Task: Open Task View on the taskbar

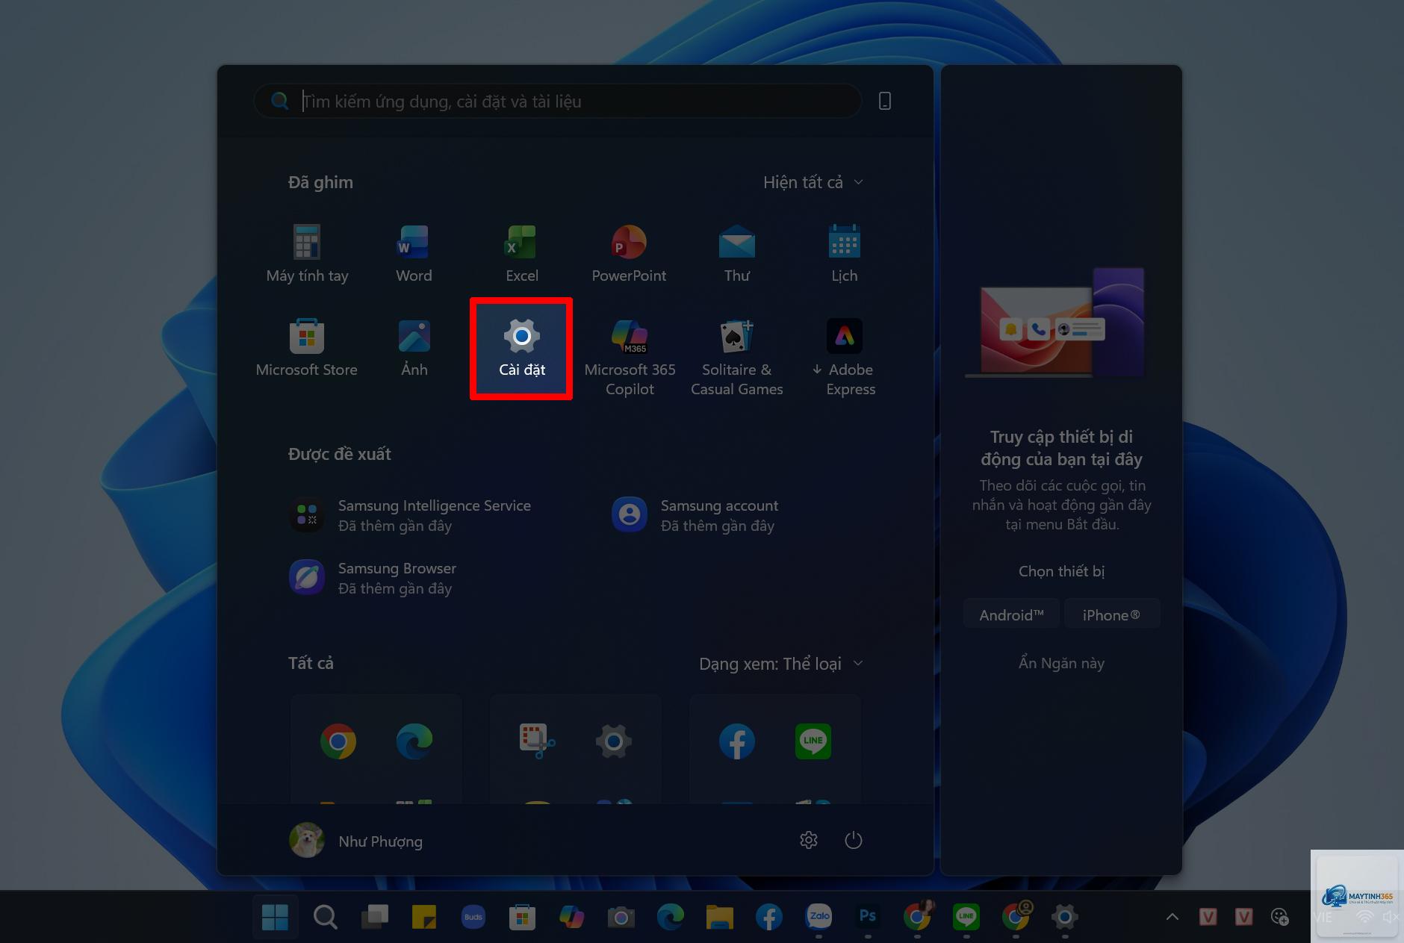Action: (374, 917)
